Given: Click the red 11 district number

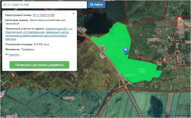Looking at the screenshot, I should [x=86, y=71].
